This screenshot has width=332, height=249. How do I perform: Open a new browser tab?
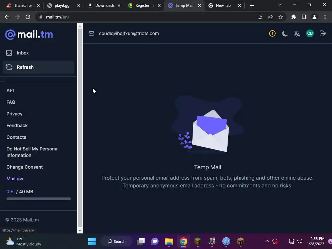point(252,6)
